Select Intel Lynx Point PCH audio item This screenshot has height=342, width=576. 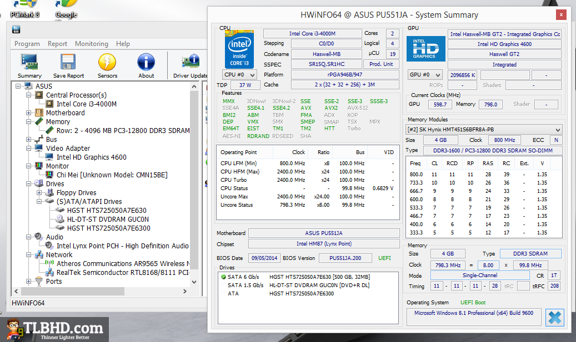[122, 246]
